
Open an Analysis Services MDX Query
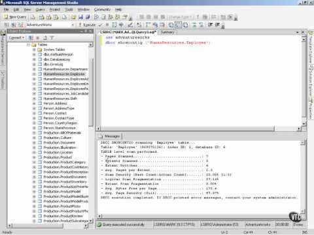[42, 17]
